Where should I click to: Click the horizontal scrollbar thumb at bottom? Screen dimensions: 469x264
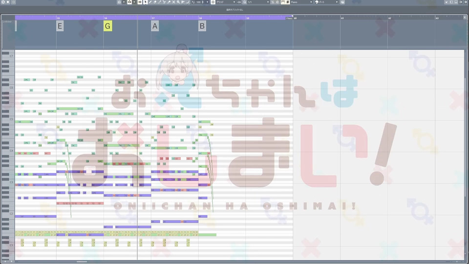82,262
